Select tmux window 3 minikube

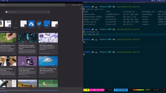tap(121, 90)
